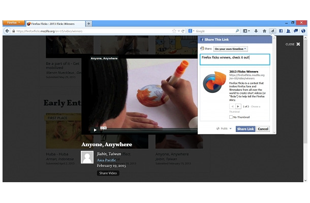Click the Share Link button

[245, 129]
